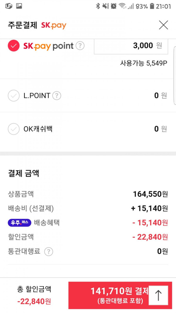Tap the 우주패스 badge icon
This screenshot has width=176, height=313.
20,223
